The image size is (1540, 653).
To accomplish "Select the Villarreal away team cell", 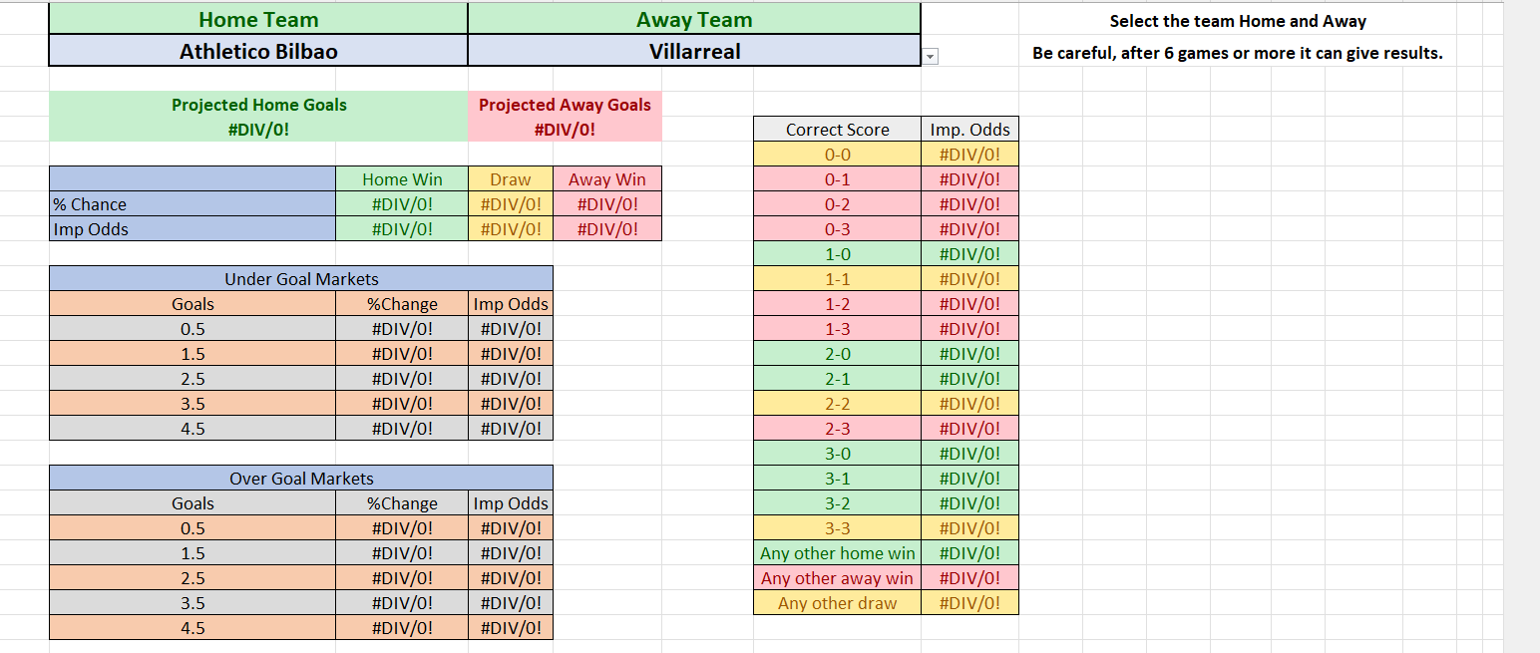I will 694,52.
